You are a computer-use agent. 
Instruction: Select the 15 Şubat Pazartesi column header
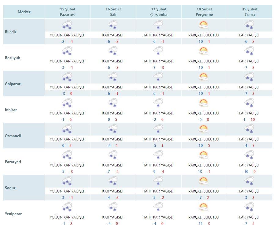tap(68, 12)
